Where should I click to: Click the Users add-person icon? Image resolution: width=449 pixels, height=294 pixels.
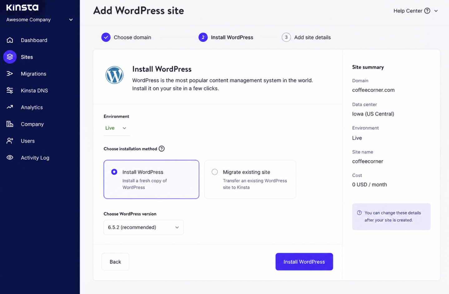[x=10, y=141]
